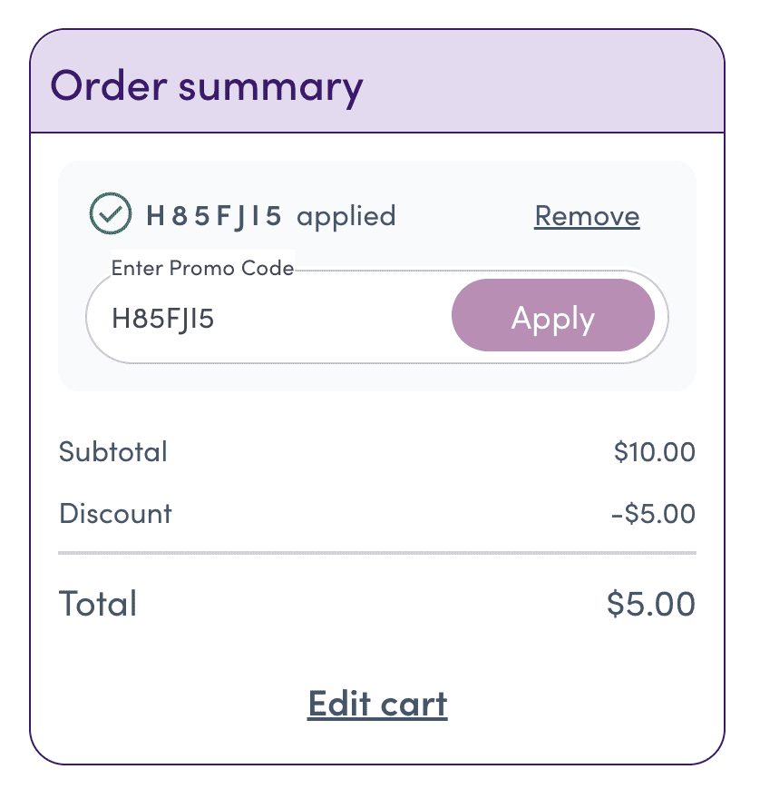
Task: Select the Discount label
Action: (x=114, y=514)
